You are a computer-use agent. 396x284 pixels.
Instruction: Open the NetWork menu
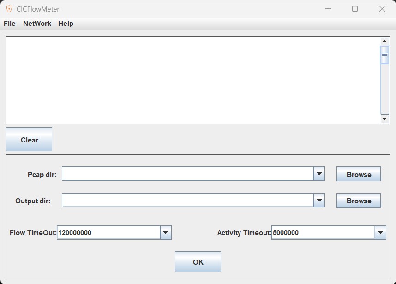pos(37,24)
